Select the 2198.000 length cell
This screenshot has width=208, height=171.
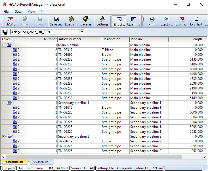click(x=186, y=88)
